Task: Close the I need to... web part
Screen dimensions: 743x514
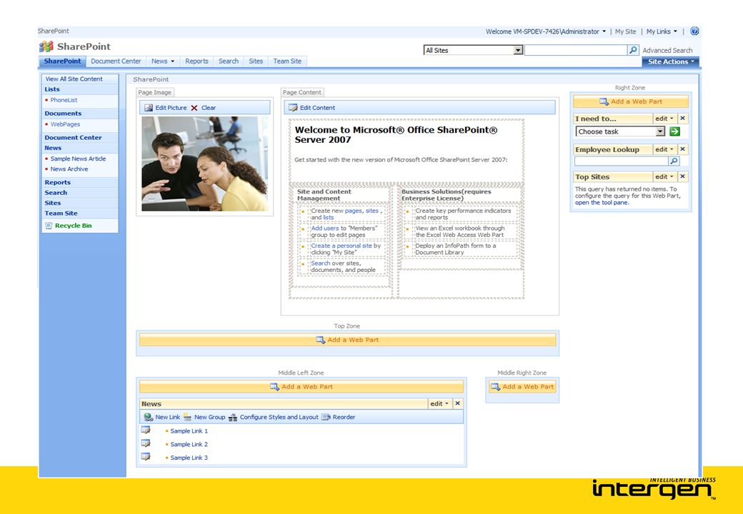Action: point(682,119)
